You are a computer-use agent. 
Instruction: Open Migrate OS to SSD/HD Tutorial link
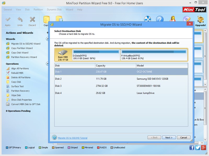(x=73, y=138)
